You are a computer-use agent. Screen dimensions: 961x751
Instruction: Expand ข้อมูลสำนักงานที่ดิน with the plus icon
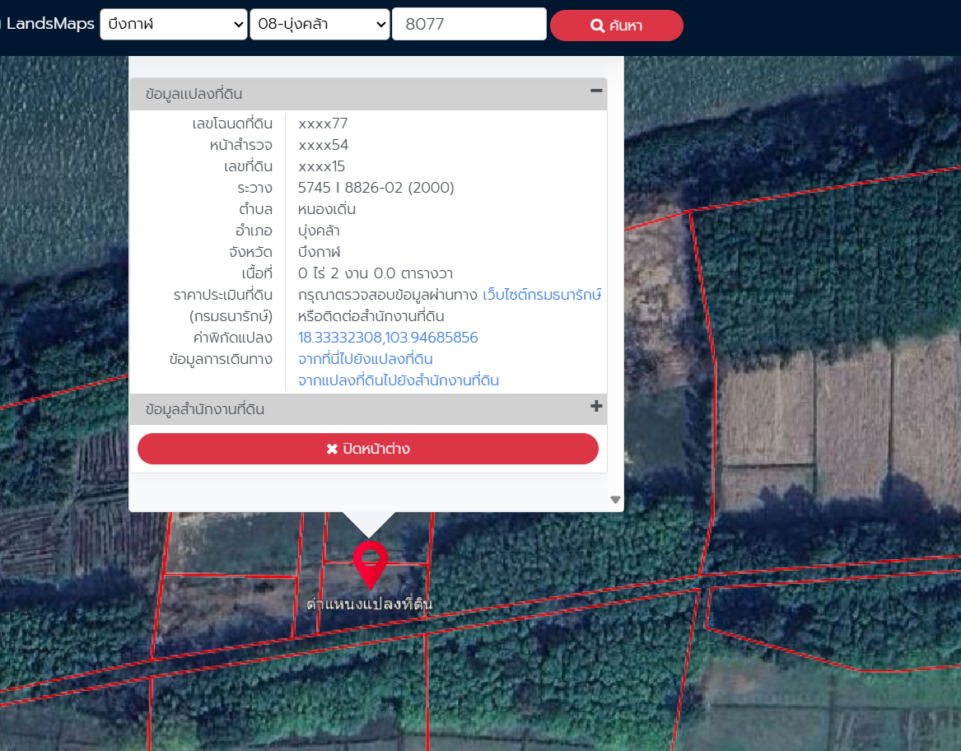click(596, 407)
